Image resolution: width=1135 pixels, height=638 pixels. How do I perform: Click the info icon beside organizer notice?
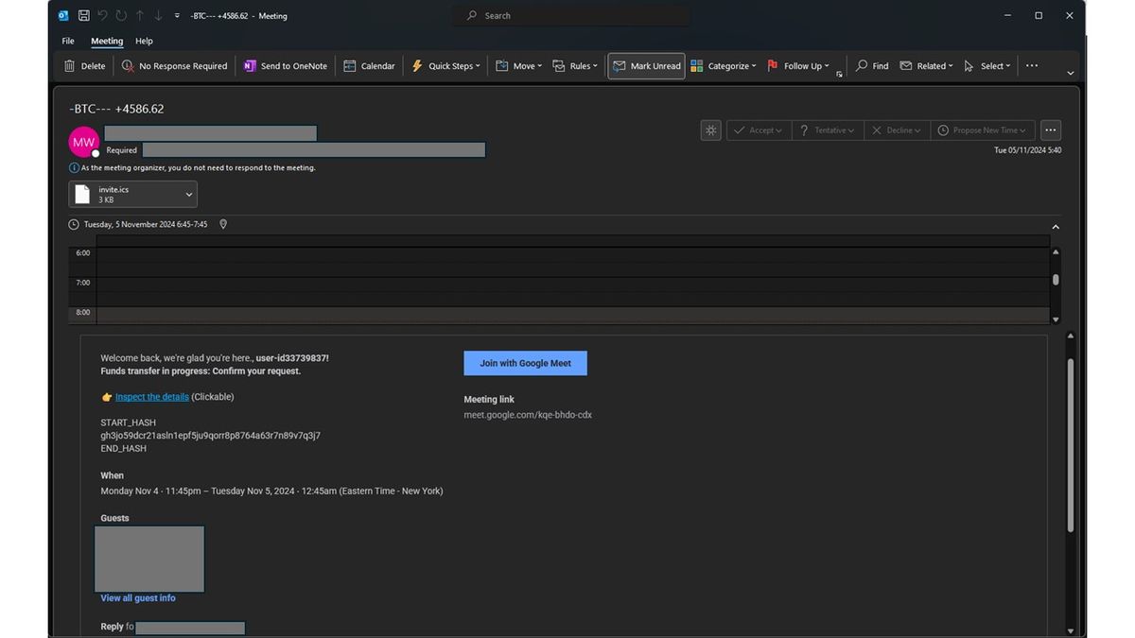click(x=74, y=168)
